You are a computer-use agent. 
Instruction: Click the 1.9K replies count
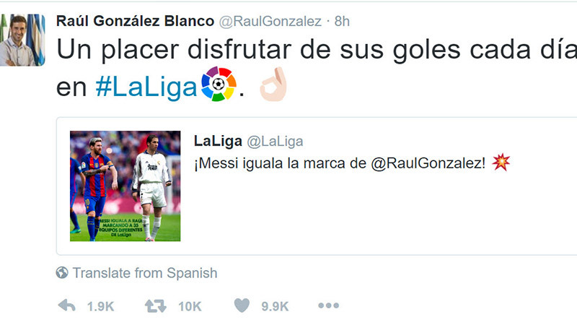tap(100, 307)
